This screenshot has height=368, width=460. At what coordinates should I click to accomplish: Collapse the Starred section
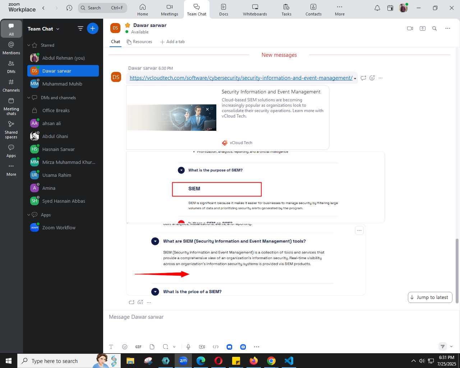click(29, 45)
